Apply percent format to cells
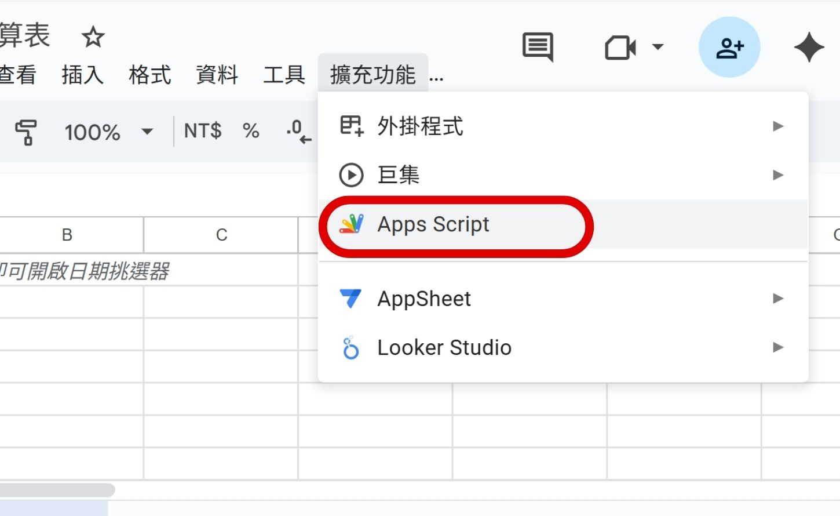Screen dimensions: 840x516 (250, 132)
